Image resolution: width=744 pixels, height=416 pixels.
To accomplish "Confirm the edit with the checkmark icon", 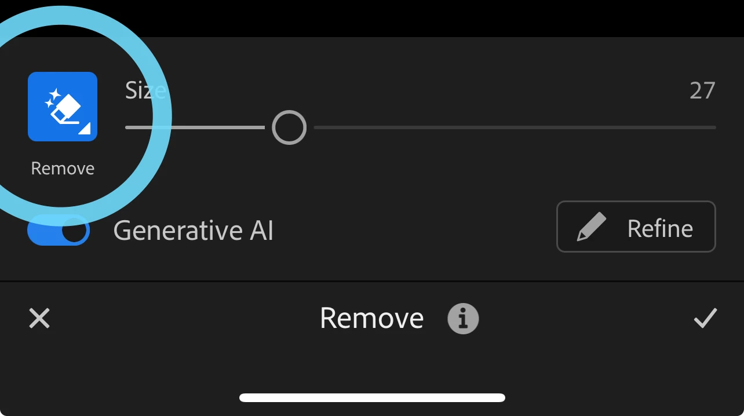I will point(705,318).
